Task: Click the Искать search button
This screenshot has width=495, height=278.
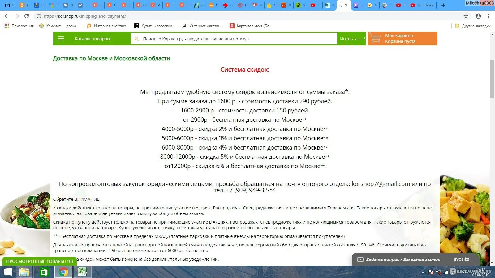Action: pos(352,39)
